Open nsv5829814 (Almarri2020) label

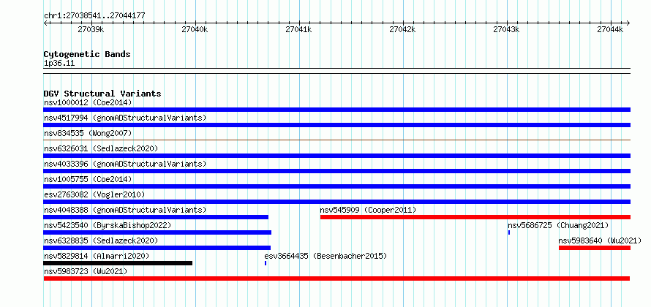click(x=97, y=256)
